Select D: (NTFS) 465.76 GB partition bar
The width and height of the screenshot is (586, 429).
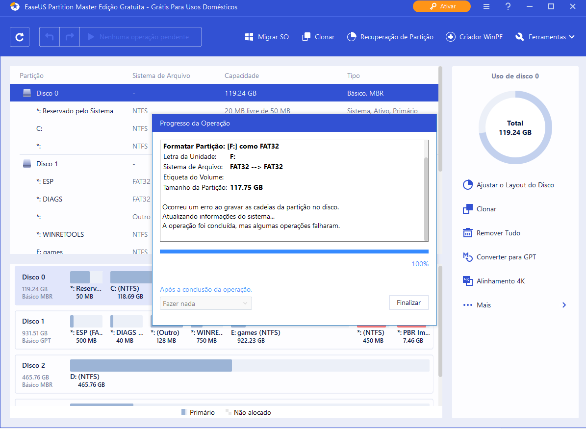249,365
